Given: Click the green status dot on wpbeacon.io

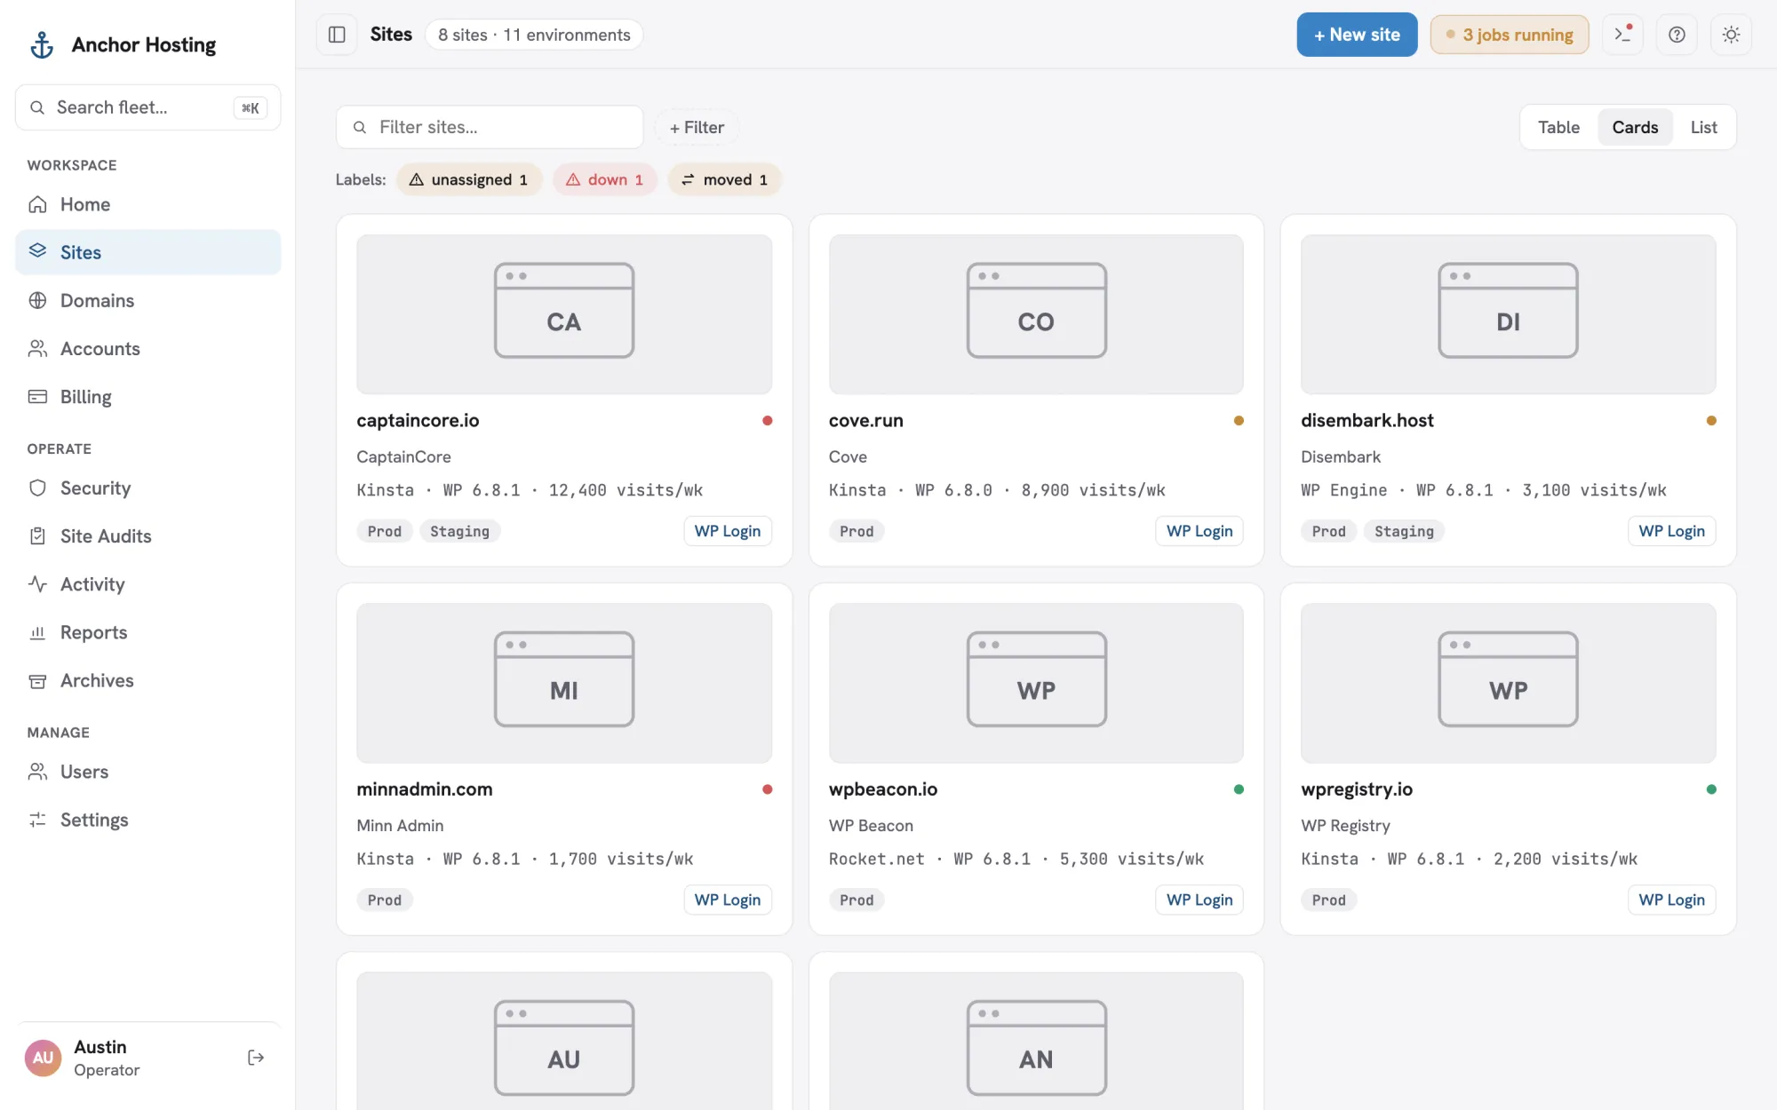Looking at the screenshot, I should pyautogui.click(x=1239, y=789).
